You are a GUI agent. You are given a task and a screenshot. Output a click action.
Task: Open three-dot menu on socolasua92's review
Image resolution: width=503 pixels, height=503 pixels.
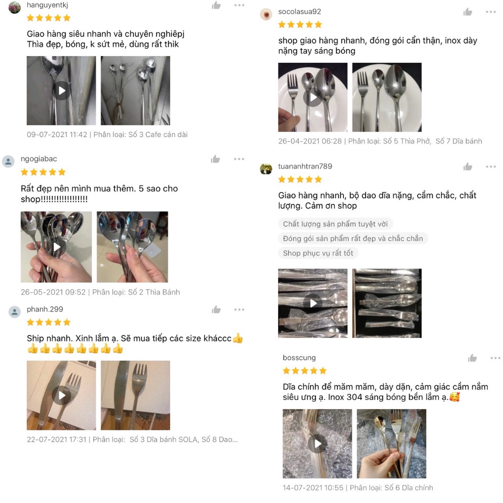(x=491, y=12)
